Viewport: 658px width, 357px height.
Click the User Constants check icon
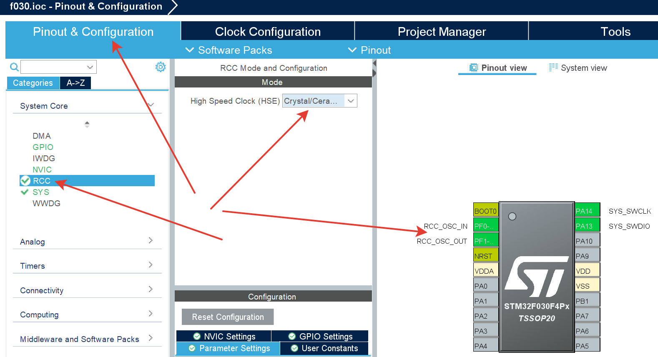pos(294,348)
